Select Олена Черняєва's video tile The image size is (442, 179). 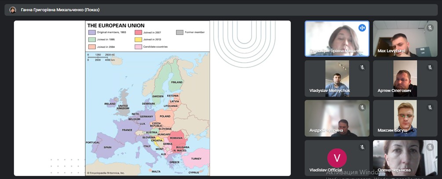pyautogui.click(x=405, y=158)
